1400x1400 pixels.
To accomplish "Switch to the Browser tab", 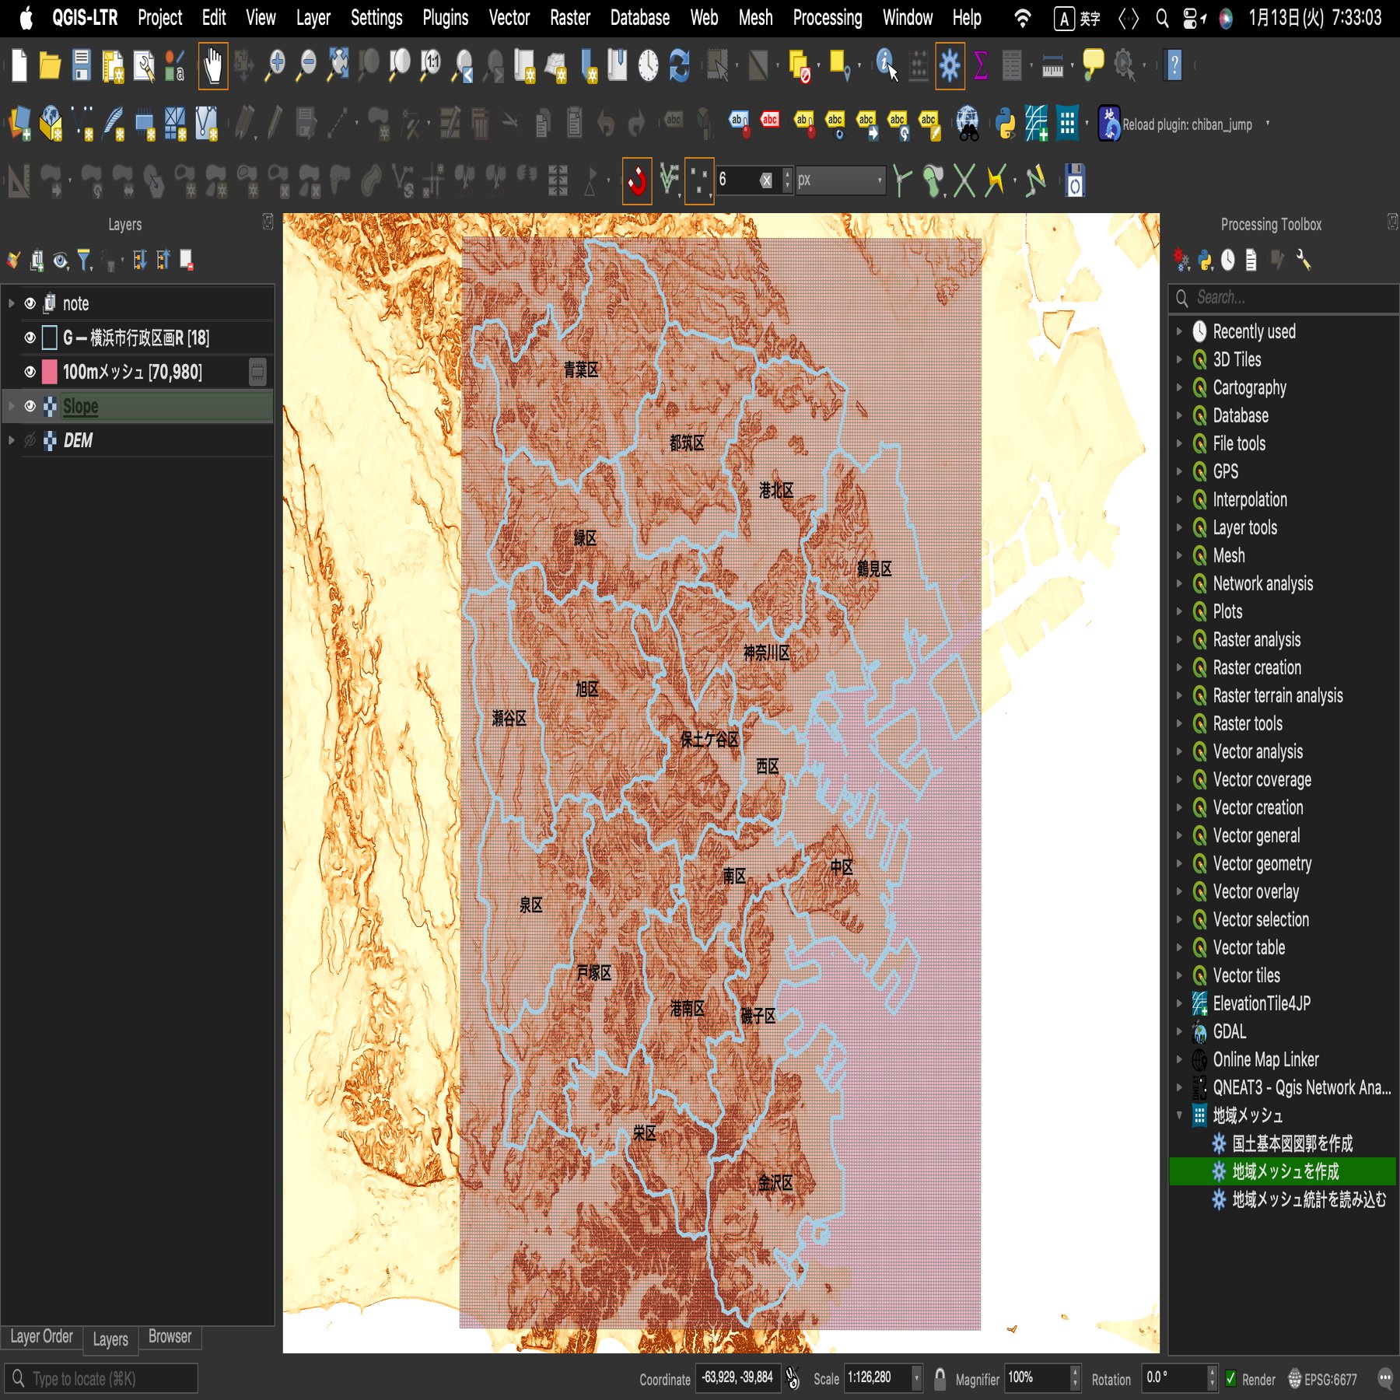I will [170, 1336].
